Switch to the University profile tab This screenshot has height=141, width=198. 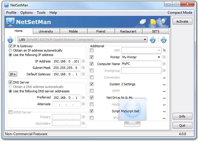[46, 31]
